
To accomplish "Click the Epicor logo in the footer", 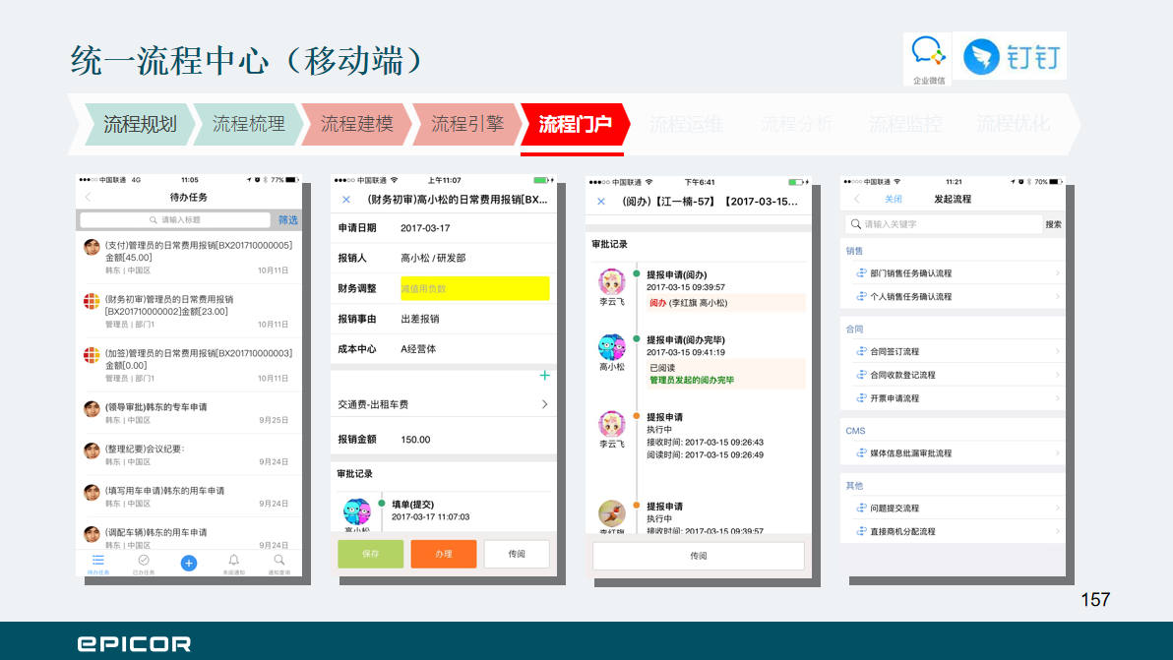I will [134, 643].
